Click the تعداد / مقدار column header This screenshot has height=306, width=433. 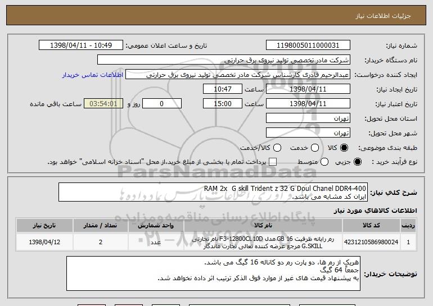101,226
